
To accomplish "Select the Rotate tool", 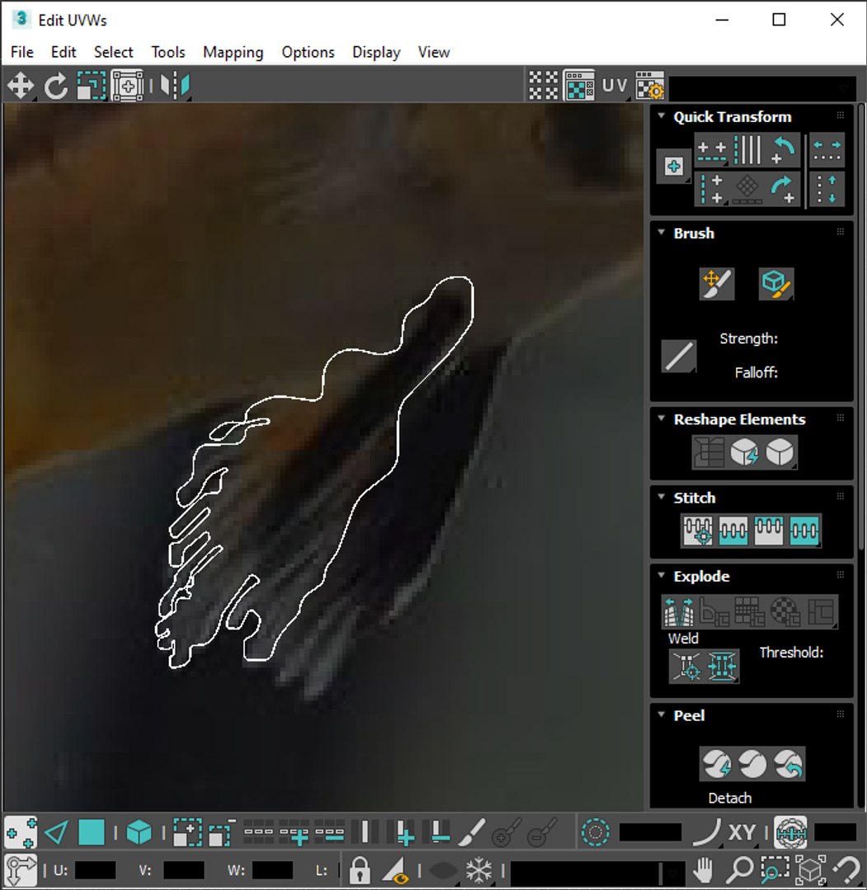I will click(56, 87).
